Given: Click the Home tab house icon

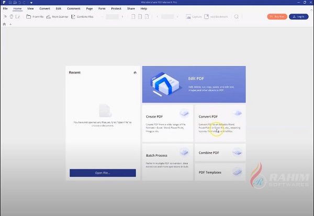Looking at the screenshot, I should 4,24.
